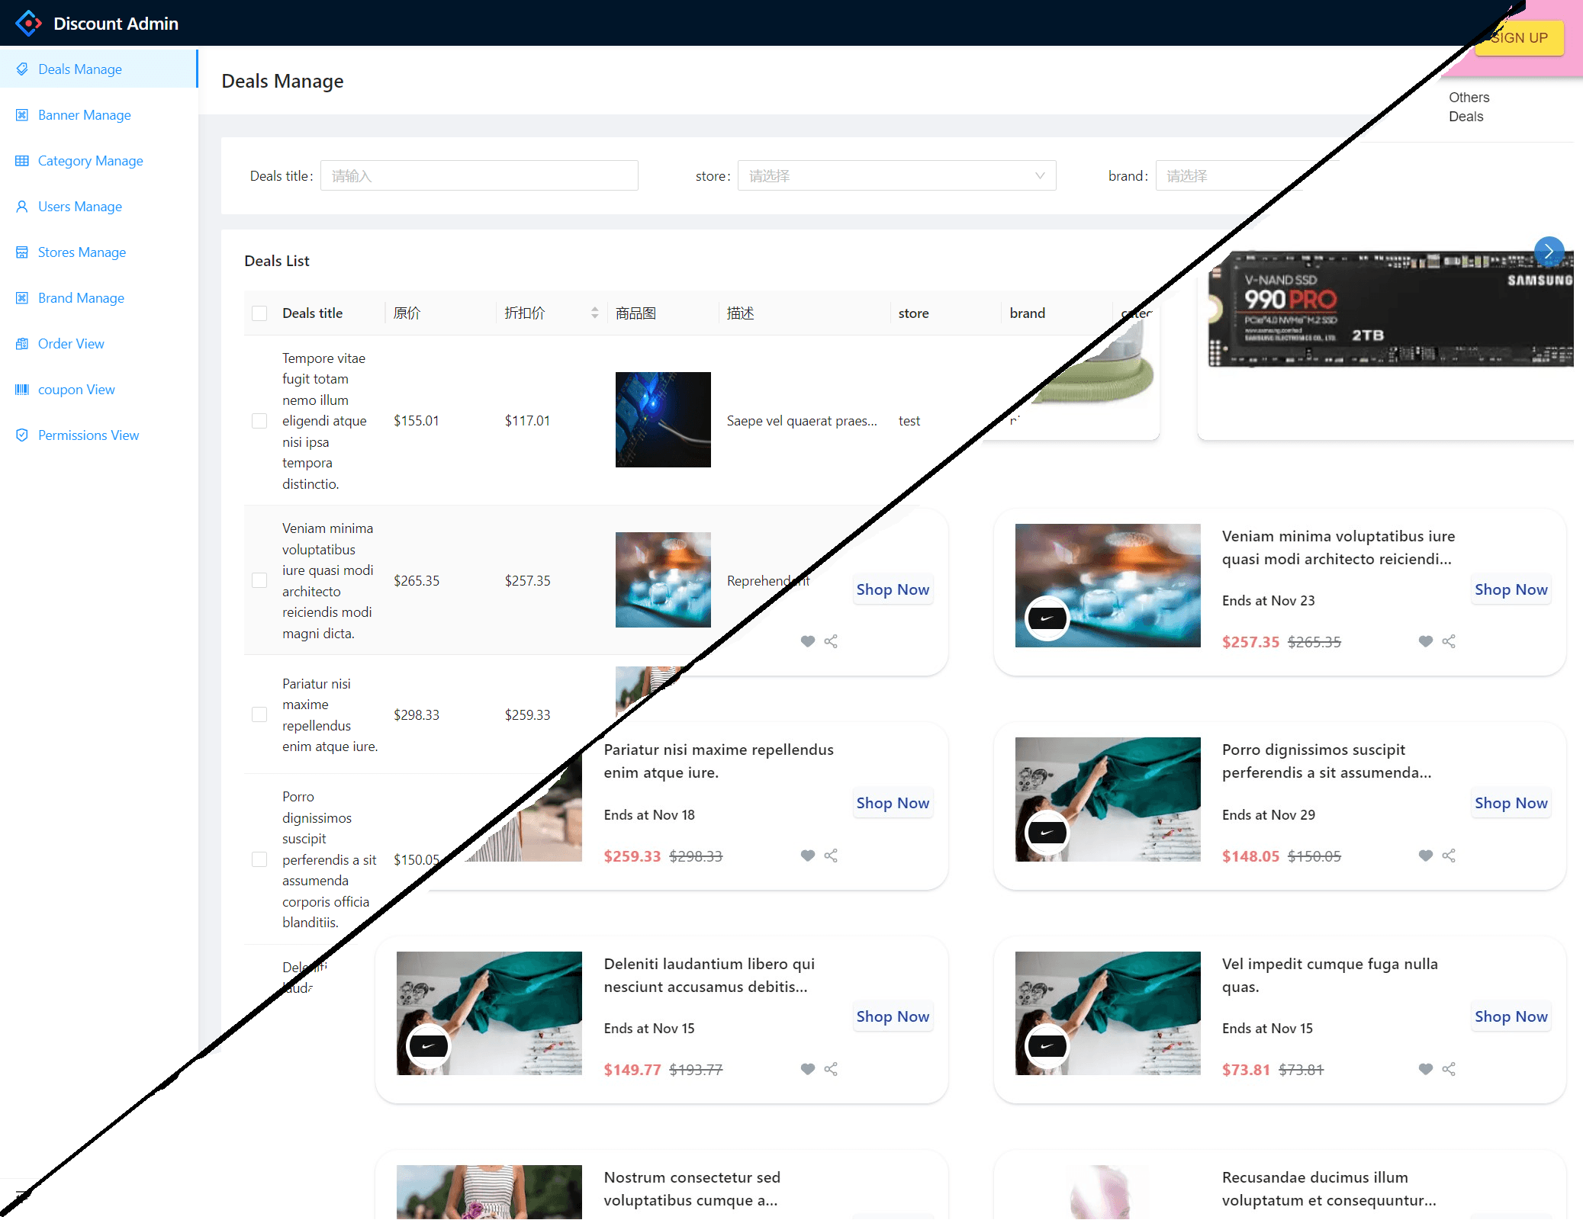Click the Discount Admin logo icon
Viewport: 1583px width, 1220px height.
[28, 23]
